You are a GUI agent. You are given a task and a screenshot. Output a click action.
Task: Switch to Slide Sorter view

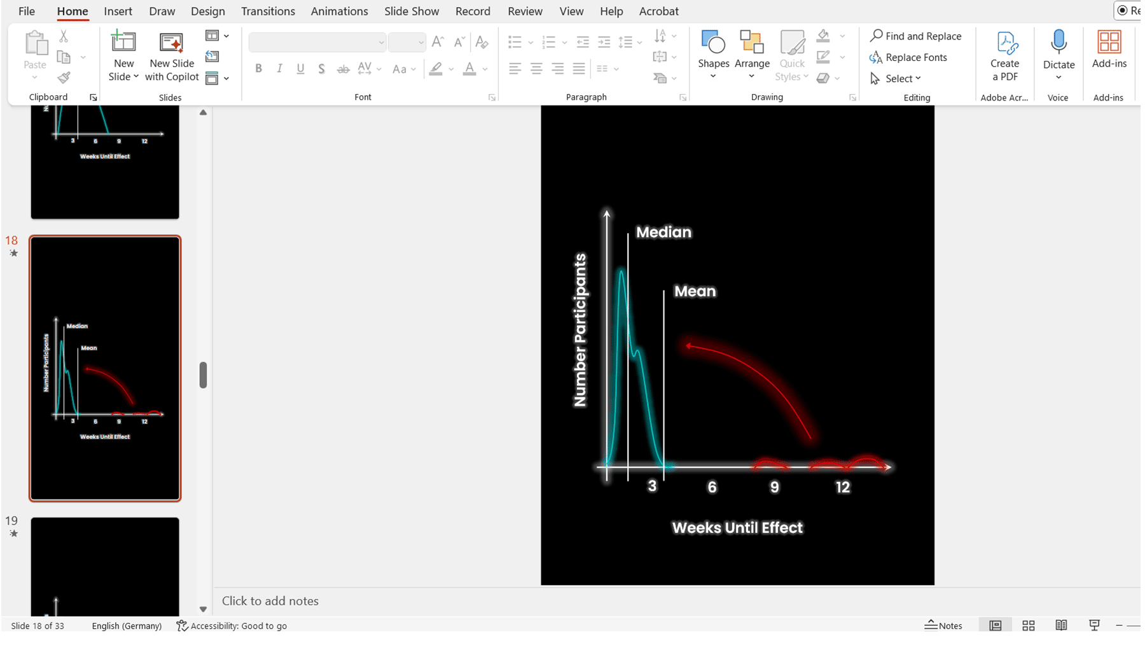1028,626
